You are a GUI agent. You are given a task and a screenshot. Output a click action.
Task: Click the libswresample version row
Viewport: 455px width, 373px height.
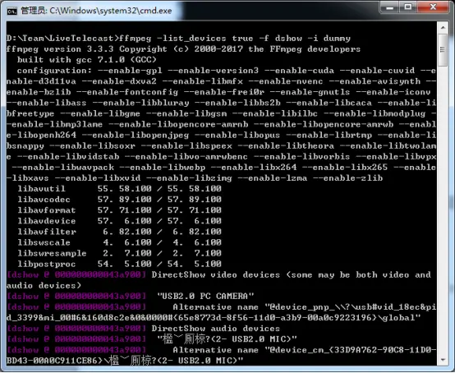coord(120,253)
